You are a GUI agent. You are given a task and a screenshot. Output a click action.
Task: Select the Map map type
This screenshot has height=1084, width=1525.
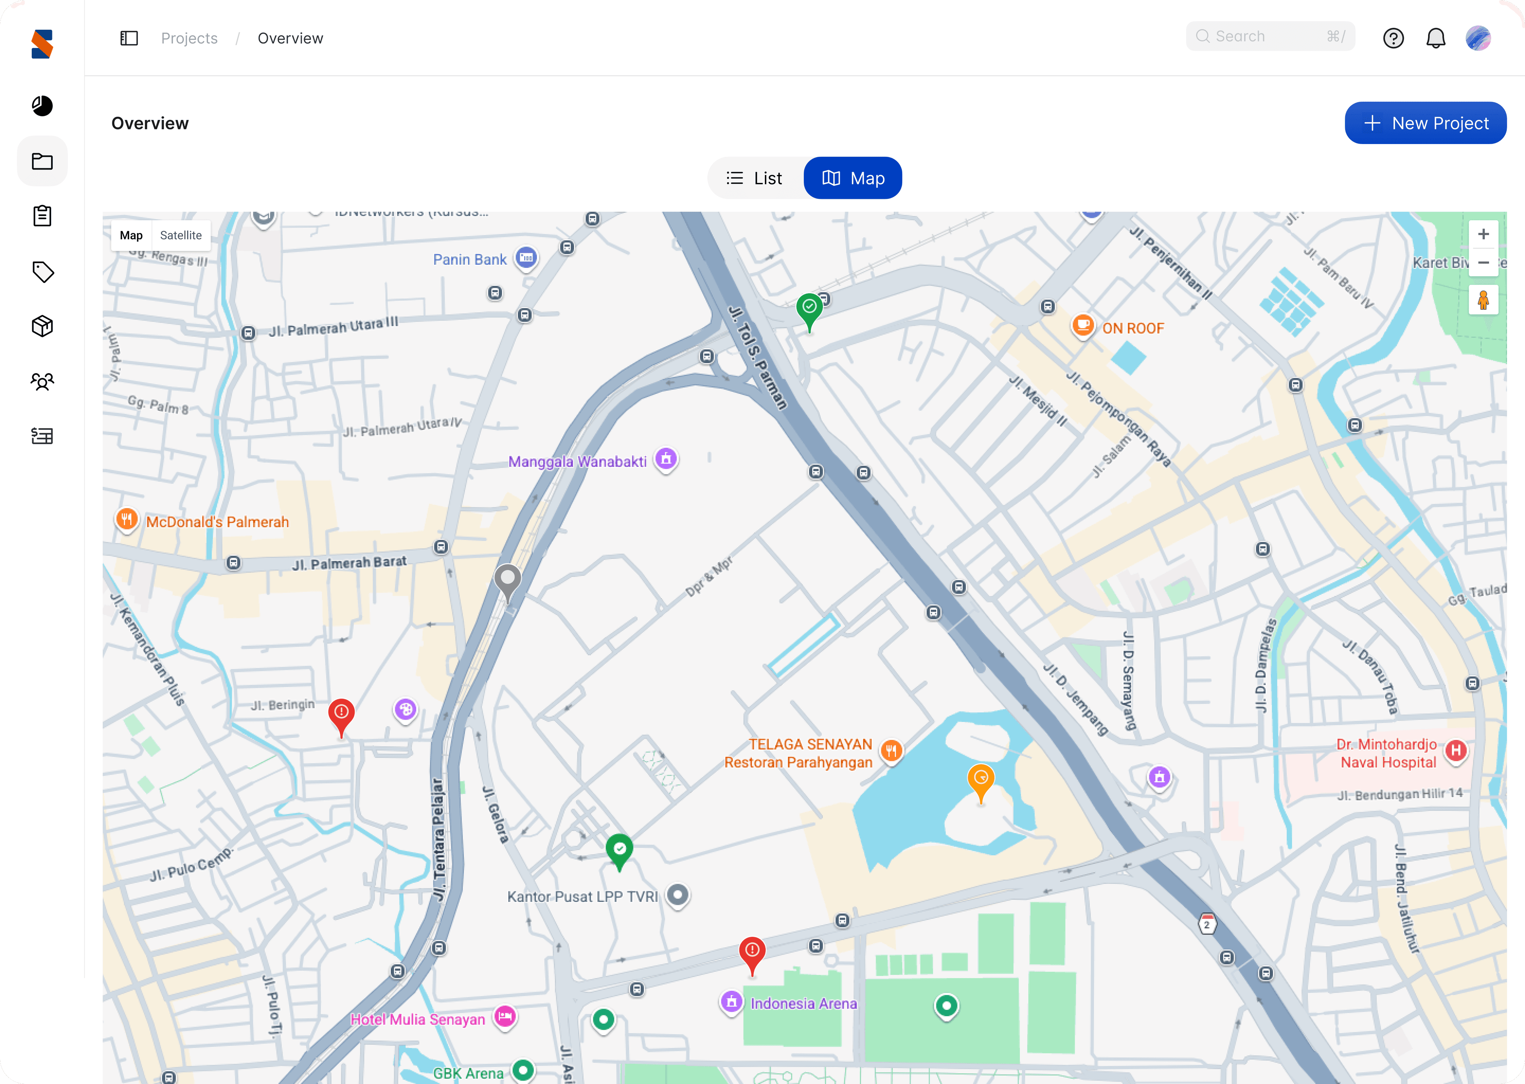(131, 235)
